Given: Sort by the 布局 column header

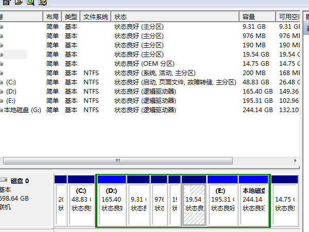Looking at the screenshot, I should tap(52, 17).
